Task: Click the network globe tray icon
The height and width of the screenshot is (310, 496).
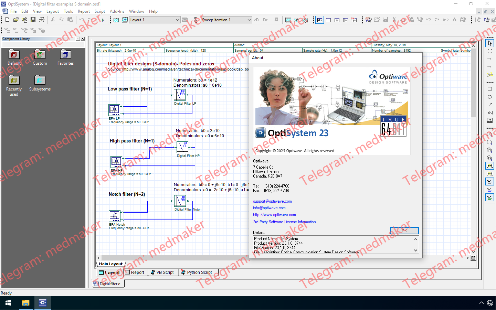Action: click(490, 303)
